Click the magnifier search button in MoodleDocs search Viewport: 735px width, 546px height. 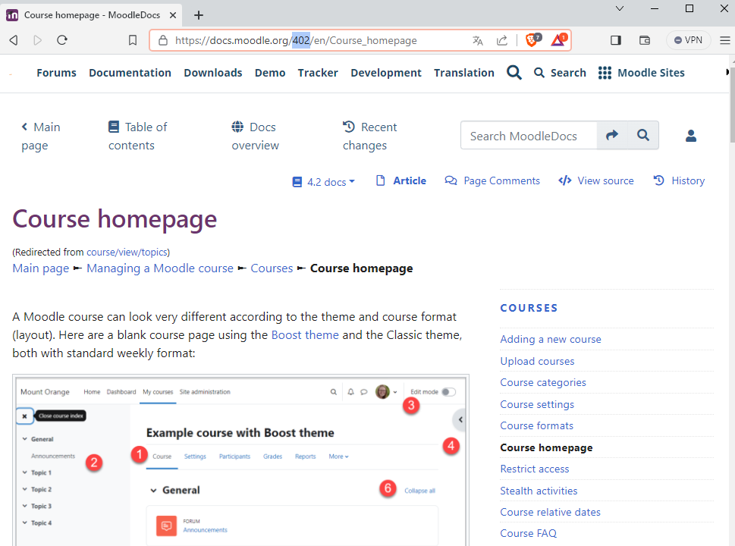click(643, 136)
